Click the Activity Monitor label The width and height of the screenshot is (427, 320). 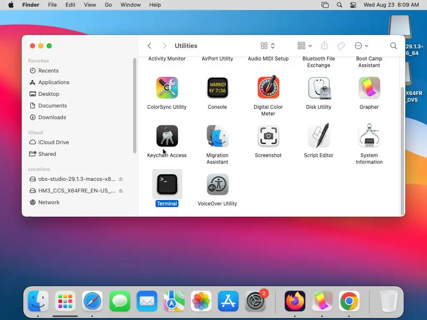coord(167,59)
